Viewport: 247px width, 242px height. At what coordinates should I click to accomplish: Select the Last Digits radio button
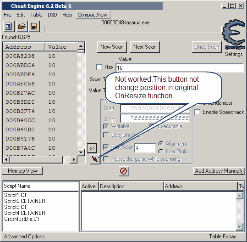pos(161,152)
